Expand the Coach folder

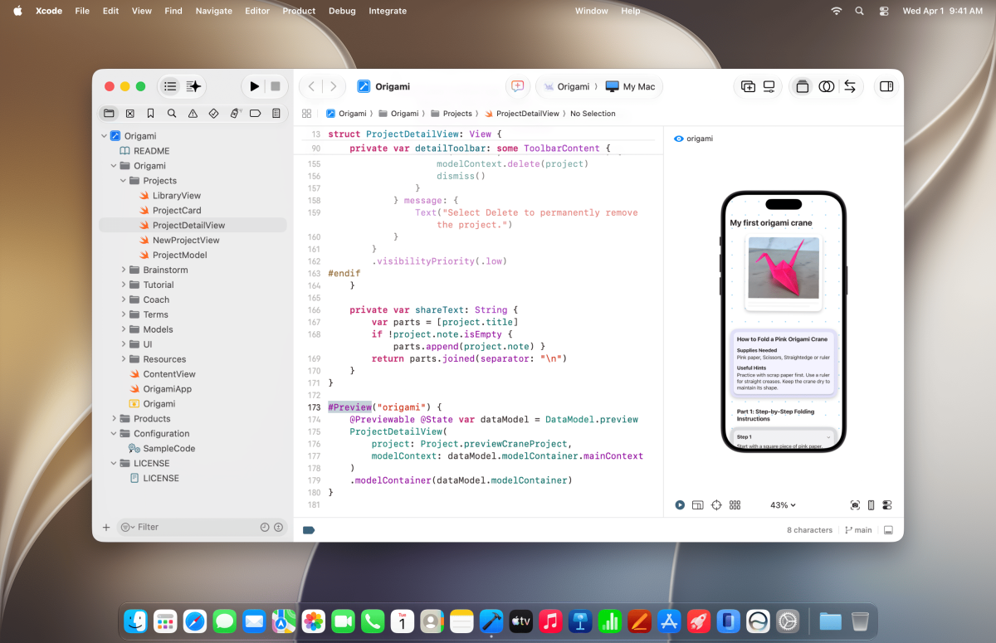click(x=124, y=300)
